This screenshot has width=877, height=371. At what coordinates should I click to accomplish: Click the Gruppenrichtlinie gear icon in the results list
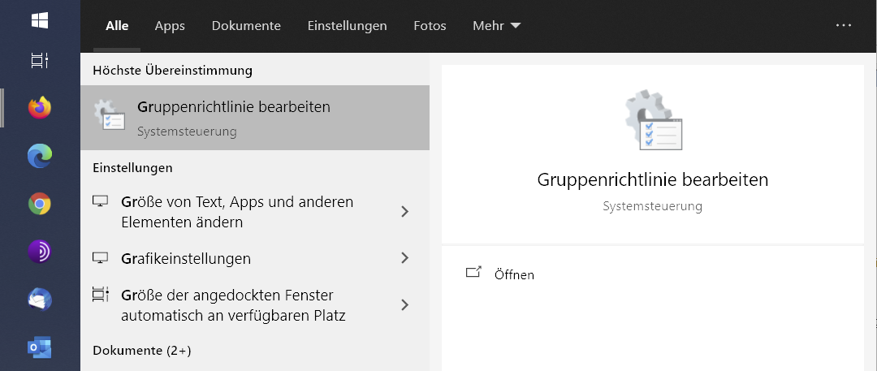pos(109,114)
